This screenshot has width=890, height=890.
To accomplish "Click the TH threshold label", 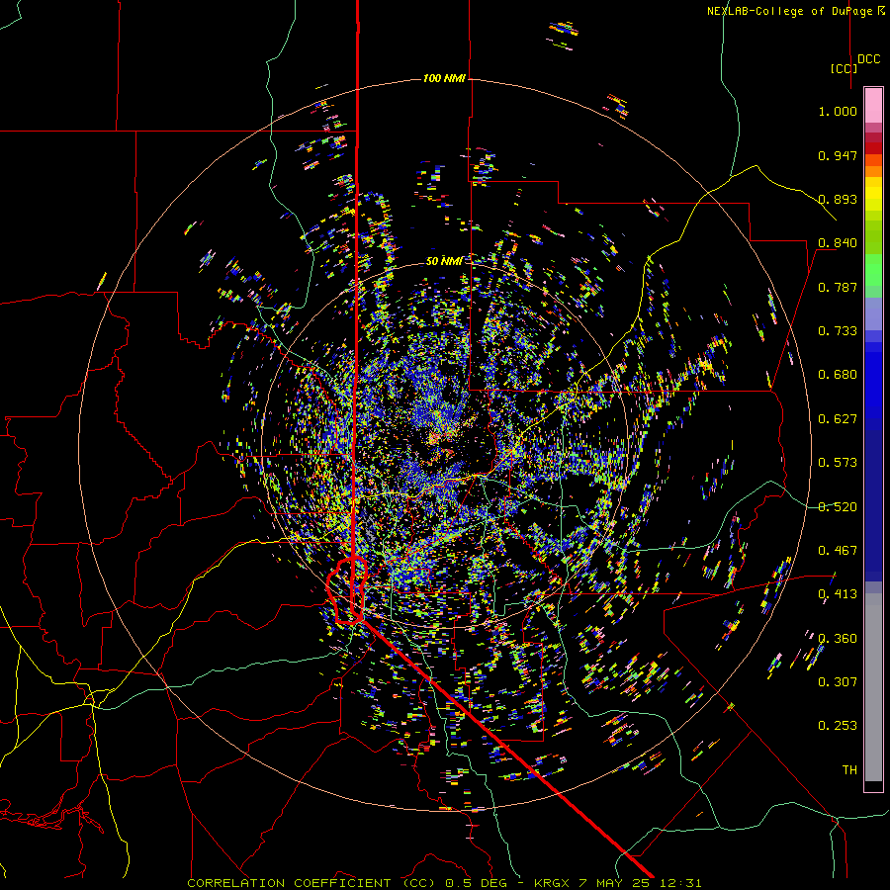I will [849, 770].
